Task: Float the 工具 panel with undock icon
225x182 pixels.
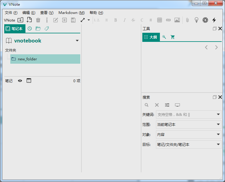Action: point(214,29)
